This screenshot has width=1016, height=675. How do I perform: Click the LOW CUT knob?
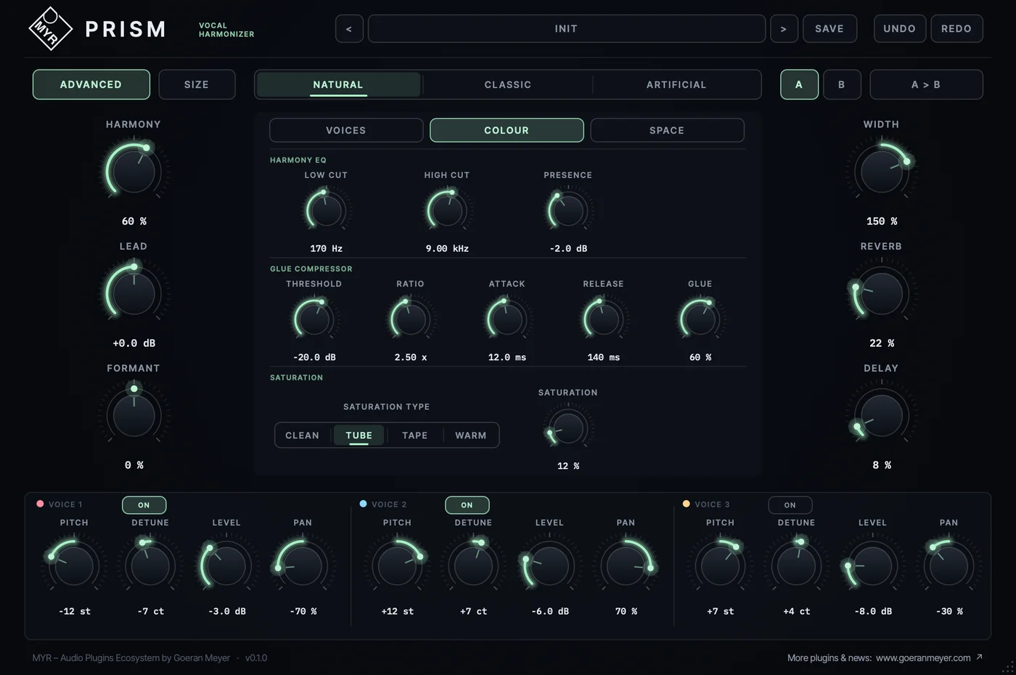click(326, 210)
